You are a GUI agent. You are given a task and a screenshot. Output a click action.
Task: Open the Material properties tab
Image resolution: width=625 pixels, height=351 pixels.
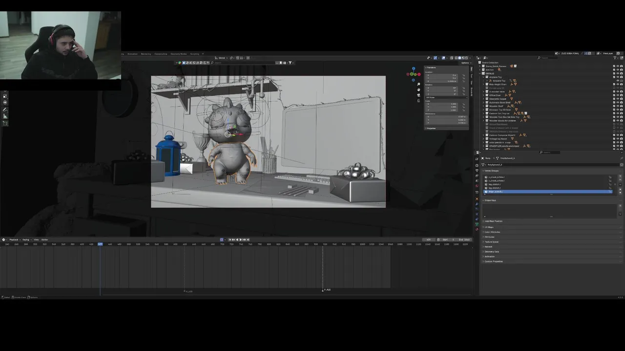477,229
